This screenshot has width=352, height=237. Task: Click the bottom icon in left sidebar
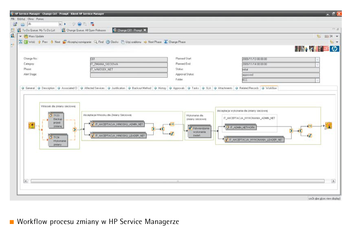(13, 45)
